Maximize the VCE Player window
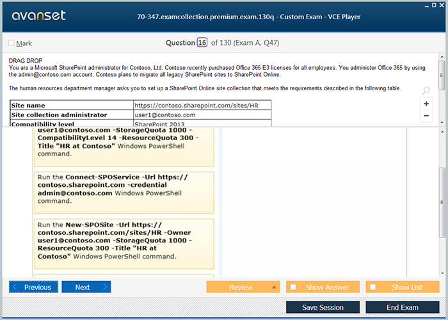The height and width of the screenshot is (320, 448). tap(434, 5)
